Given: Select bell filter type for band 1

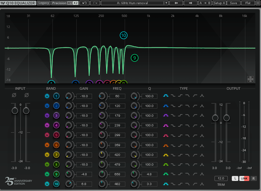Looking at the screenshot, I should point(166,96).
